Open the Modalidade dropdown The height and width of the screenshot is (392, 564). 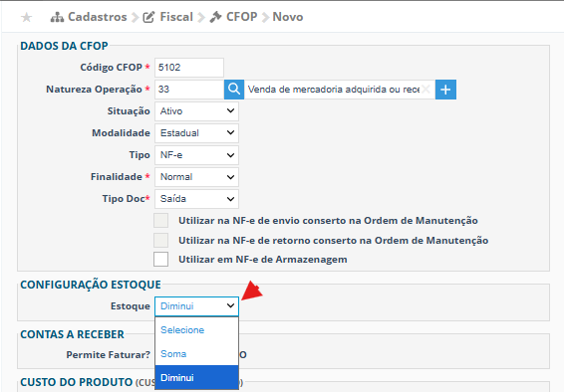click(196, 133)
